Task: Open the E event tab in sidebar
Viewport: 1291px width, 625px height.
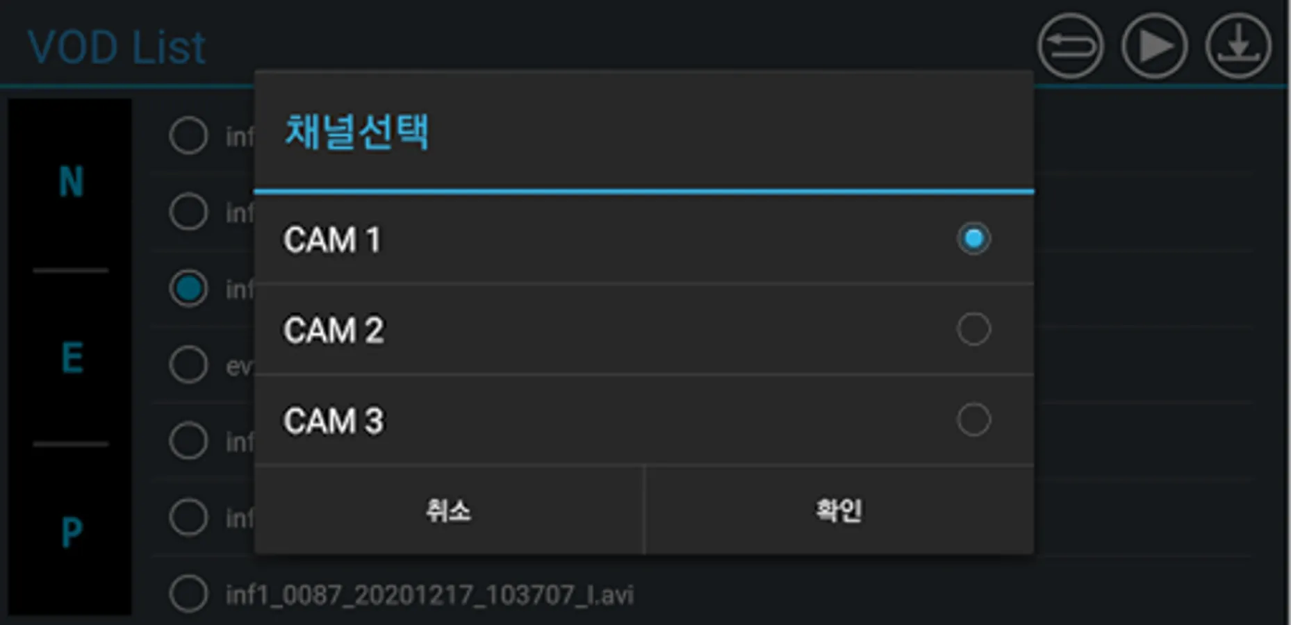Action: coord(71,358)
